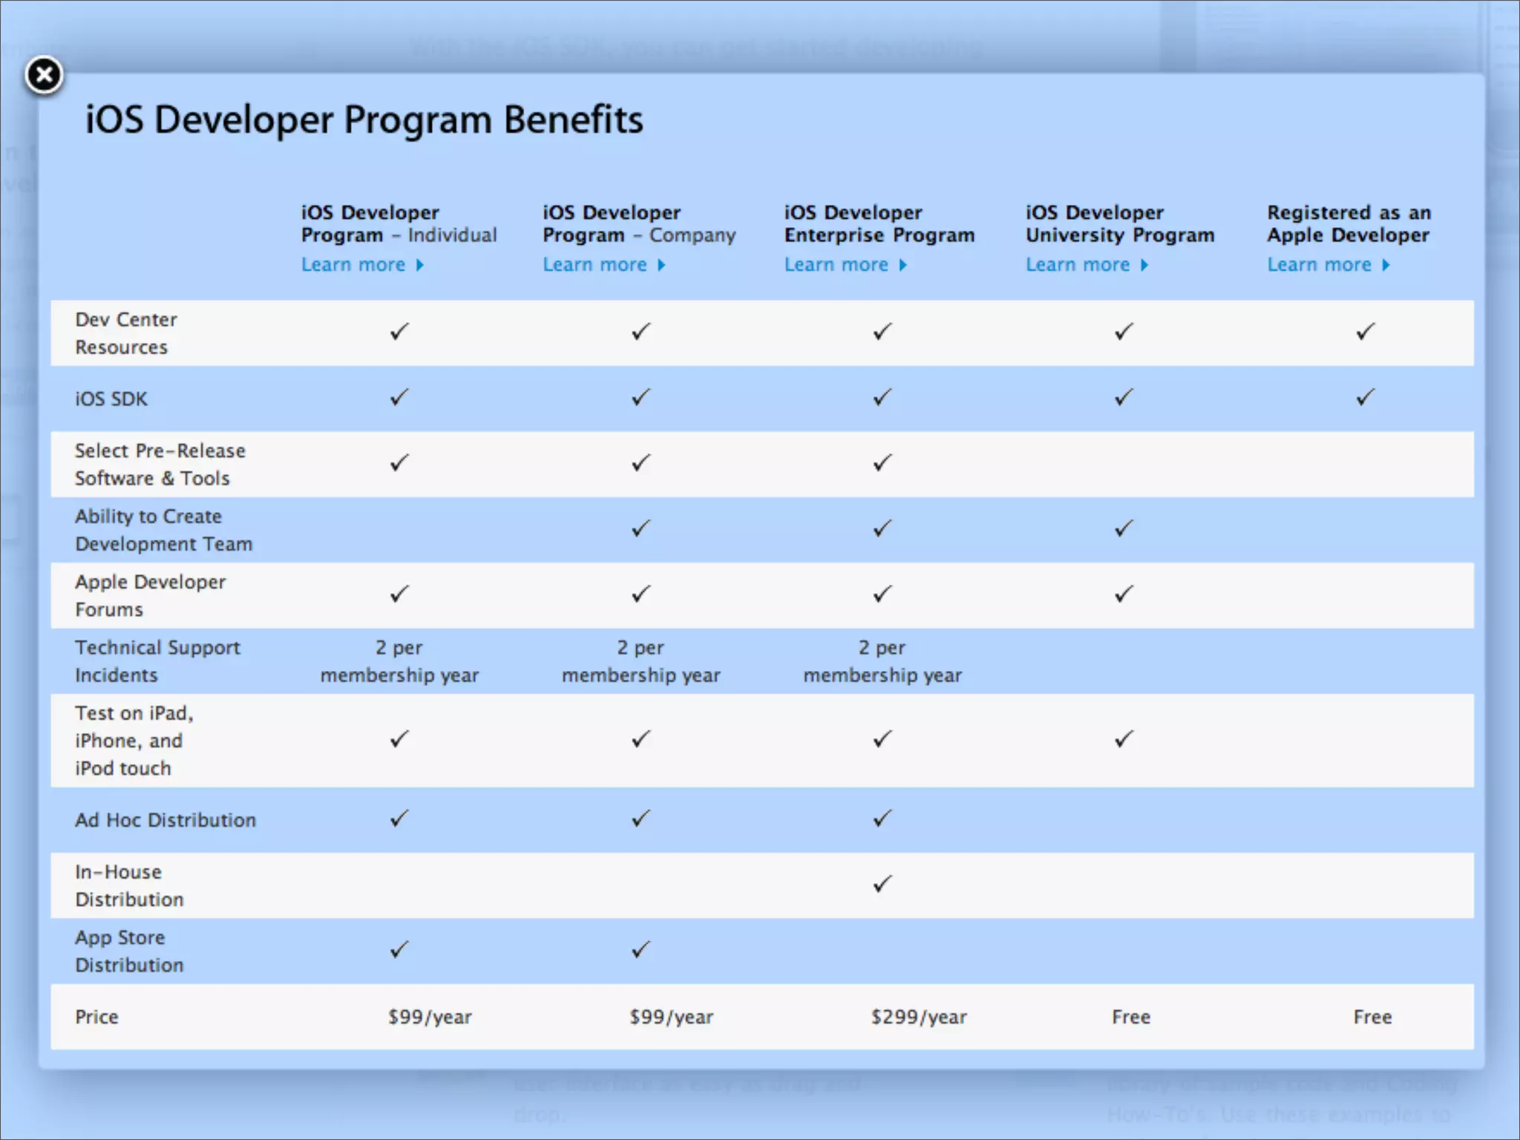This screenshot has height=1140, width=1520.
Task: Select the iOS Developer Program – Company heading
Action: (x=639, y=223)
